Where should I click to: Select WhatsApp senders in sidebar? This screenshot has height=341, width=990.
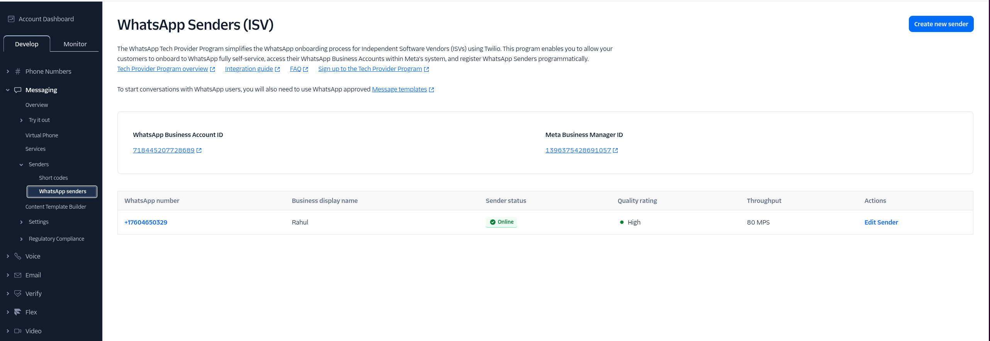[62, 191]
